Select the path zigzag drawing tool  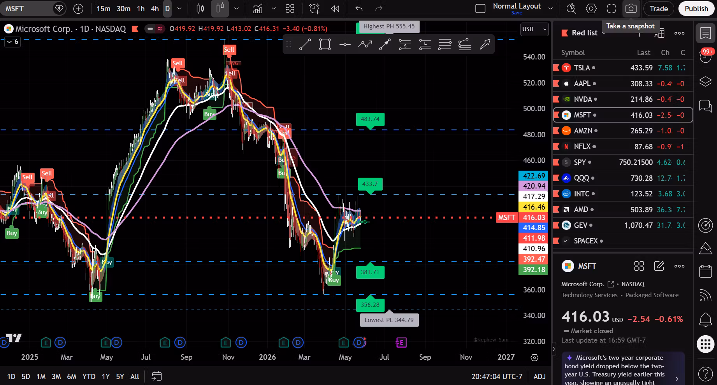click(365, 44)
